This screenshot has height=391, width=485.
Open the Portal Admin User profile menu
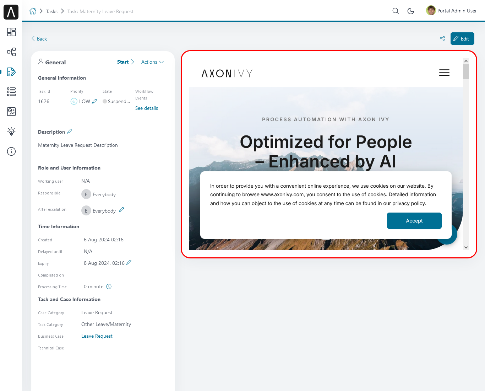(x=451, y=11)
